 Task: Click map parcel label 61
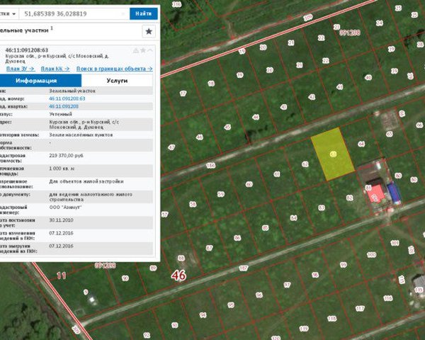click(x=277, y=174)
